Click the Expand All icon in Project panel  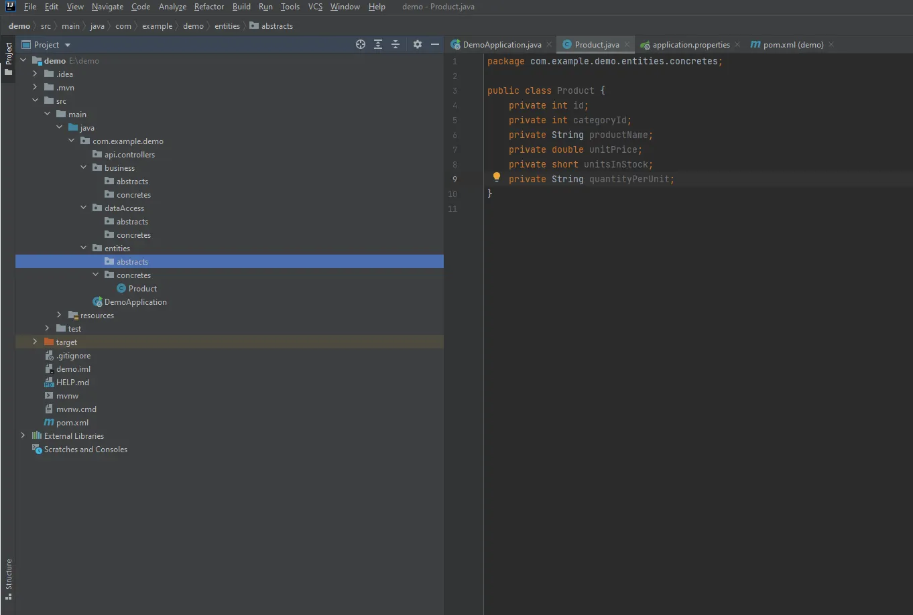[378, 44]
